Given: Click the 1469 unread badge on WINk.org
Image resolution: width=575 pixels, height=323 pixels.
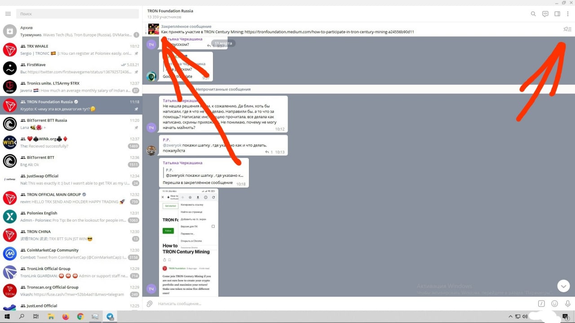Looking at the screenshot, I should click(x=133, y=146).
